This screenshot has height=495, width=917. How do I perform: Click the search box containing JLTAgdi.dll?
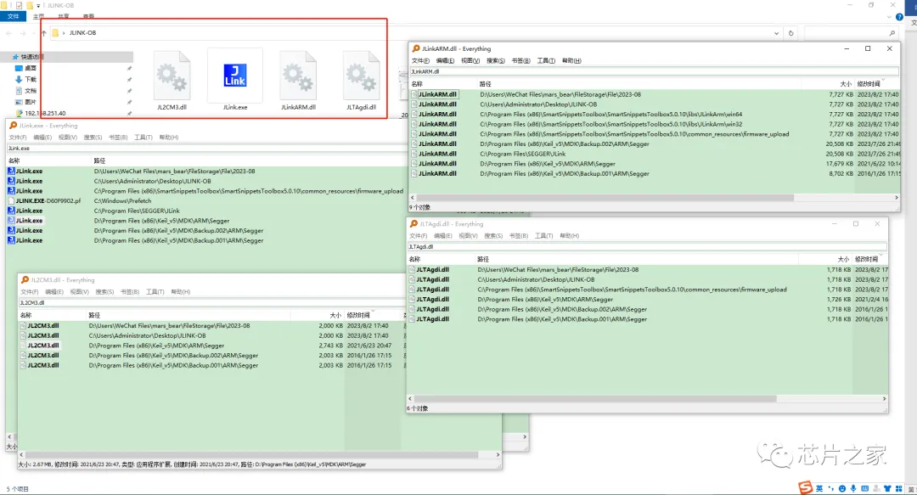tap(645, 247)
